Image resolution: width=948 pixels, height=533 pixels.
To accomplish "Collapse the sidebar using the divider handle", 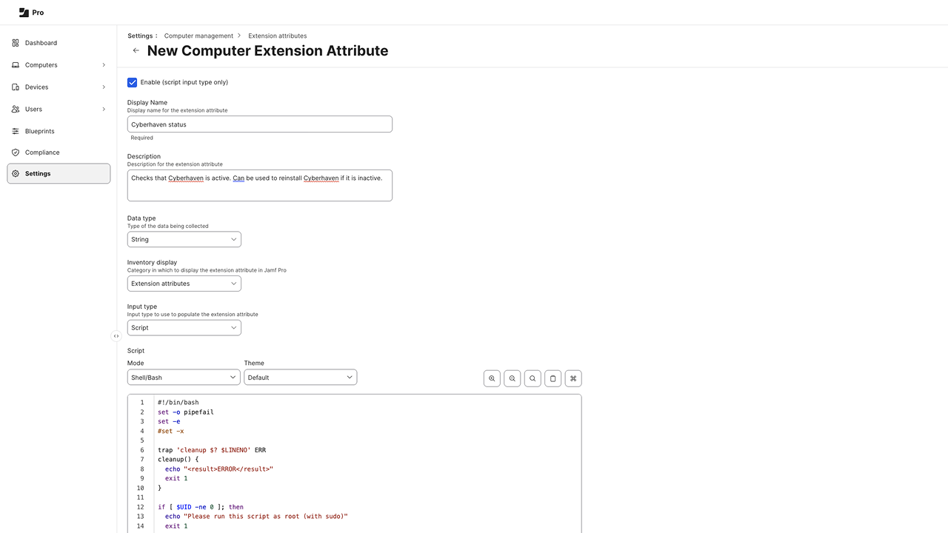I will point(116,336).
